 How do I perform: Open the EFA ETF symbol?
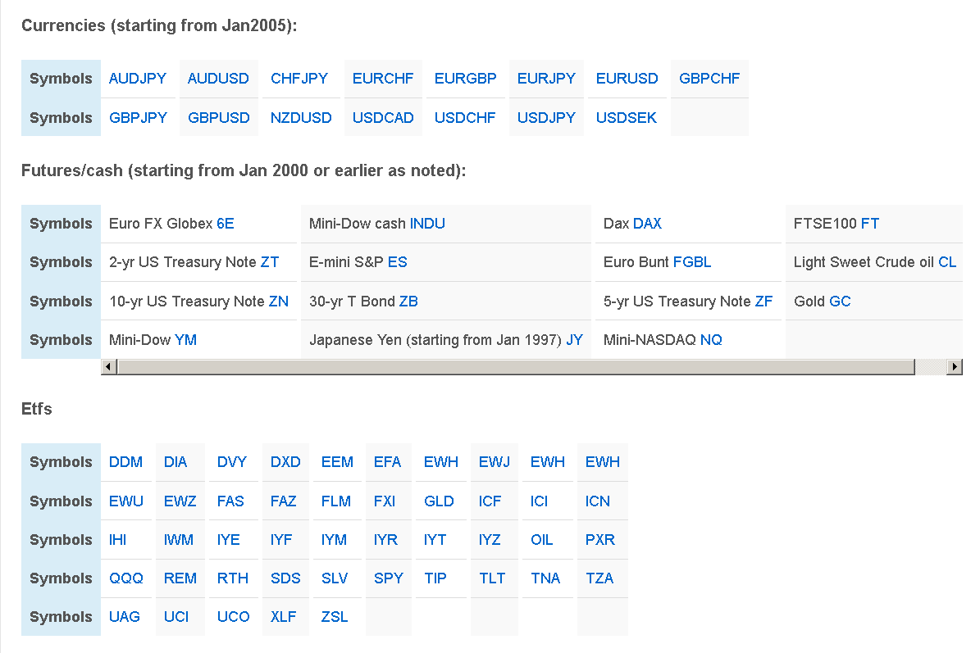[x=387, y=463]
